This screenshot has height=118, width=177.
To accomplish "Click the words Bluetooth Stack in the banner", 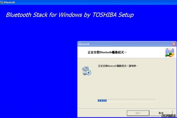I will click(x=27, y=15).
